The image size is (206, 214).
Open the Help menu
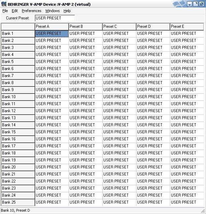tap(67, 11)
